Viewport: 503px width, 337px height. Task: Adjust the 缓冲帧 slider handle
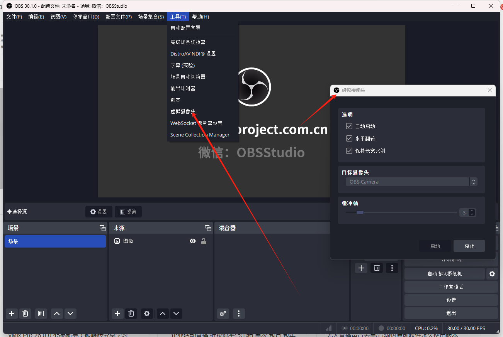pyautogui.click(x=360, y=212)
